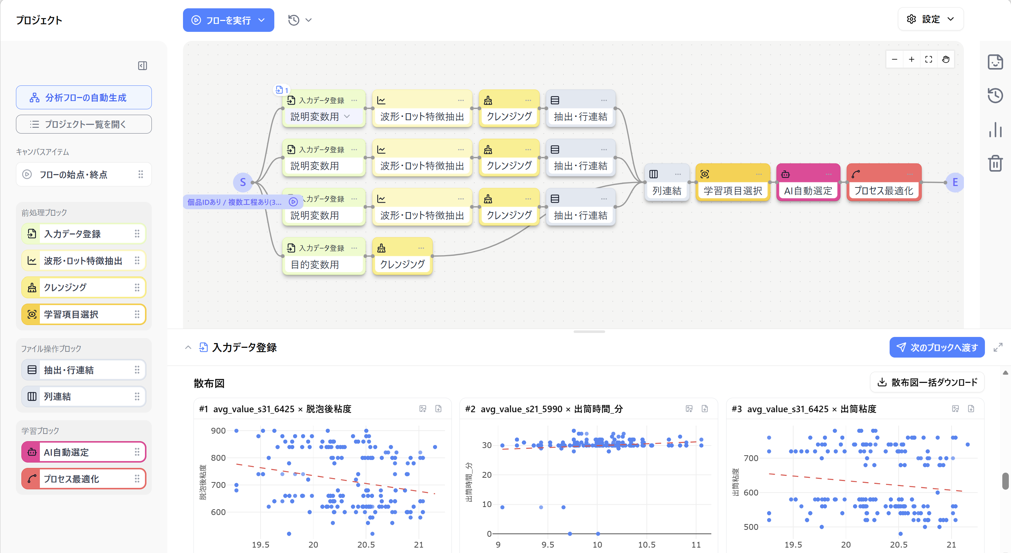Click the bottom panel vertical scrollbar thumb
Screen dimensions: 1011x553
pos(1005,481)
